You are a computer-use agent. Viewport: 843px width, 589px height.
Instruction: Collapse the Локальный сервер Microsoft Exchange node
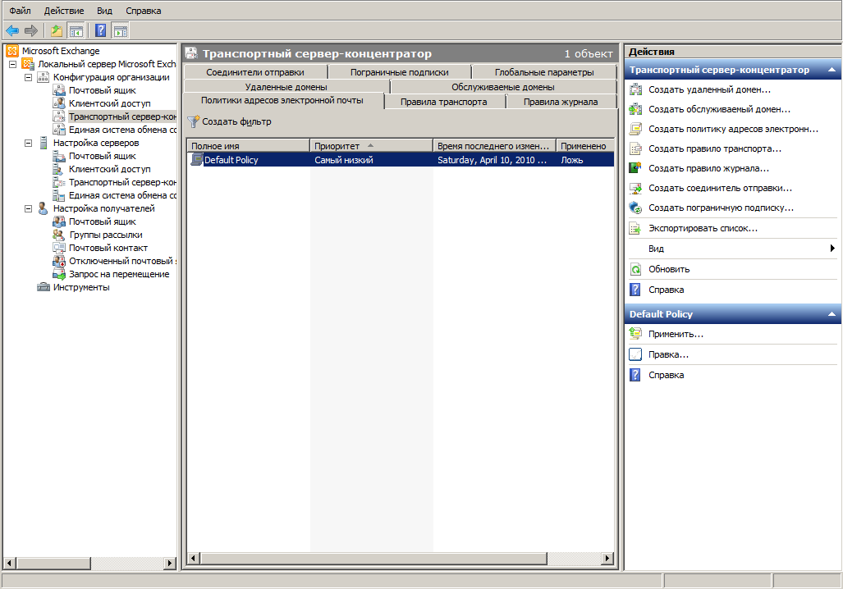[x=12, y=64]
